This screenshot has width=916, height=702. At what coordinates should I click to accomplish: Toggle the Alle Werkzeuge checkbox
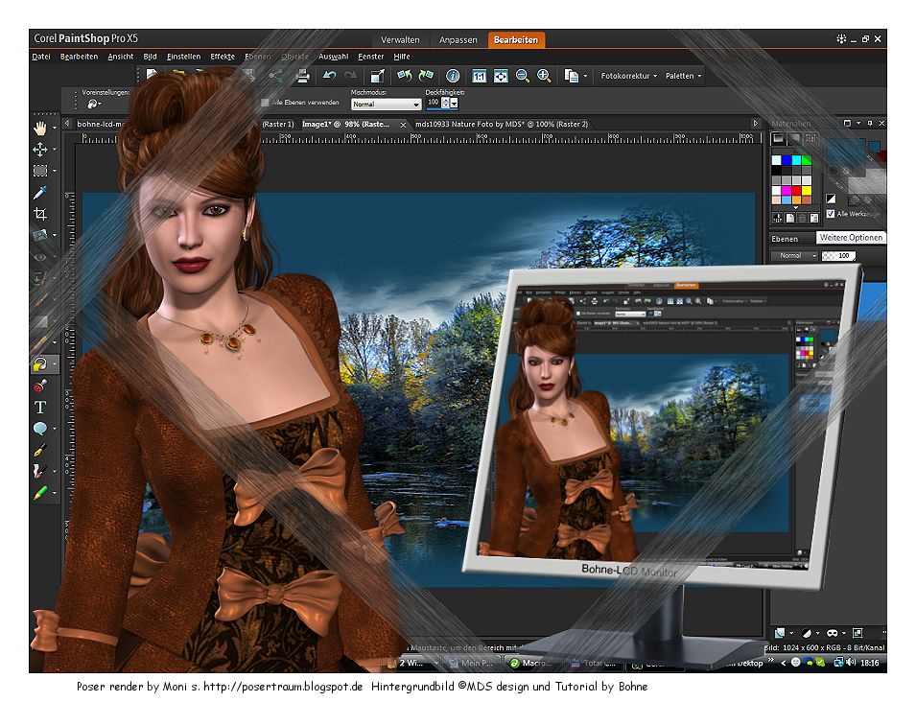click(831, 214)
